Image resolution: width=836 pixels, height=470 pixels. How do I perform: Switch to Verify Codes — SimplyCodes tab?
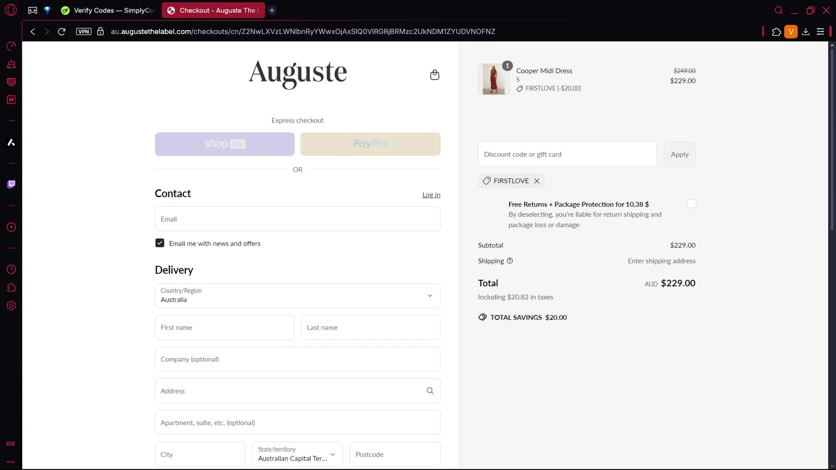[x=108, y=10]
